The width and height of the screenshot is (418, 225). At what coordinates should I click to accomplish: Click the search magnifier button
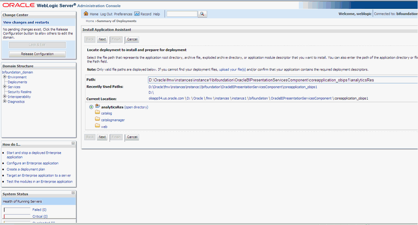[x=202, y=14]
